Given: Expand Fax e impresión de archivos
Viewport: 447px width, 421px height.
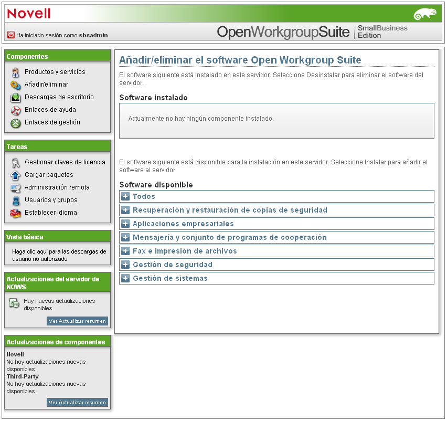Looking at the screenshot, I should 125,251.
